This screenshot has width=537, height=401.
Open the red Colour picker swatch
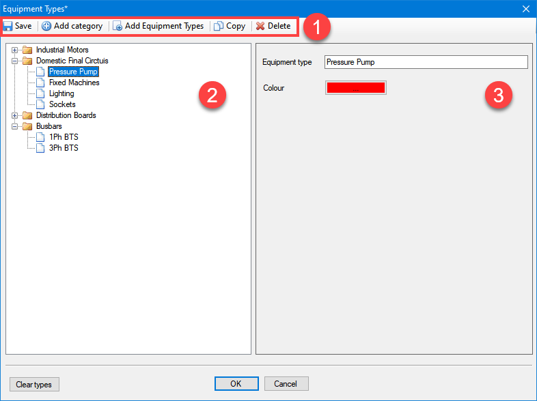click(356, 88)
